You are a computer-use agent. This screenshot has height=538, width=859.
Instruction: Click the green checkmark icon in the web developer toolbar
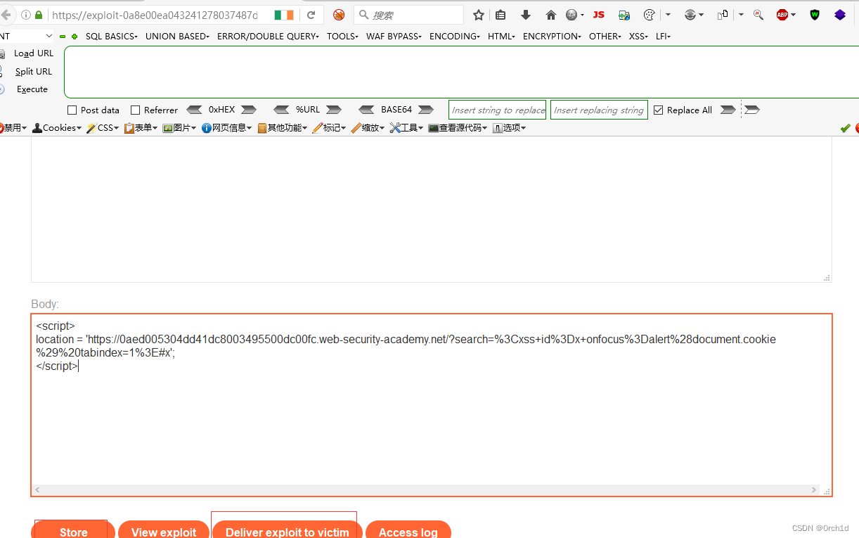846,128
